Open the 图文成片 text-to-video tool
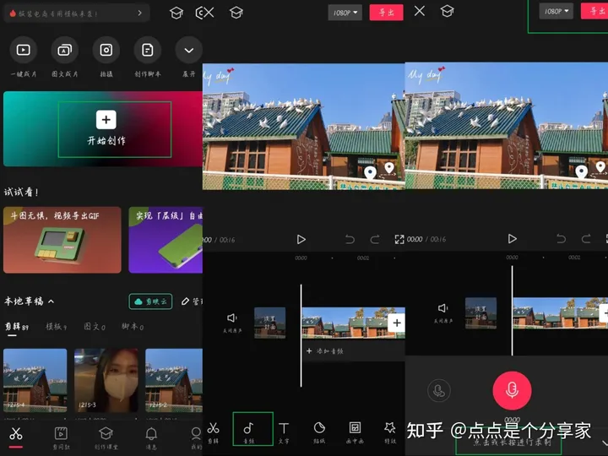 65,50
